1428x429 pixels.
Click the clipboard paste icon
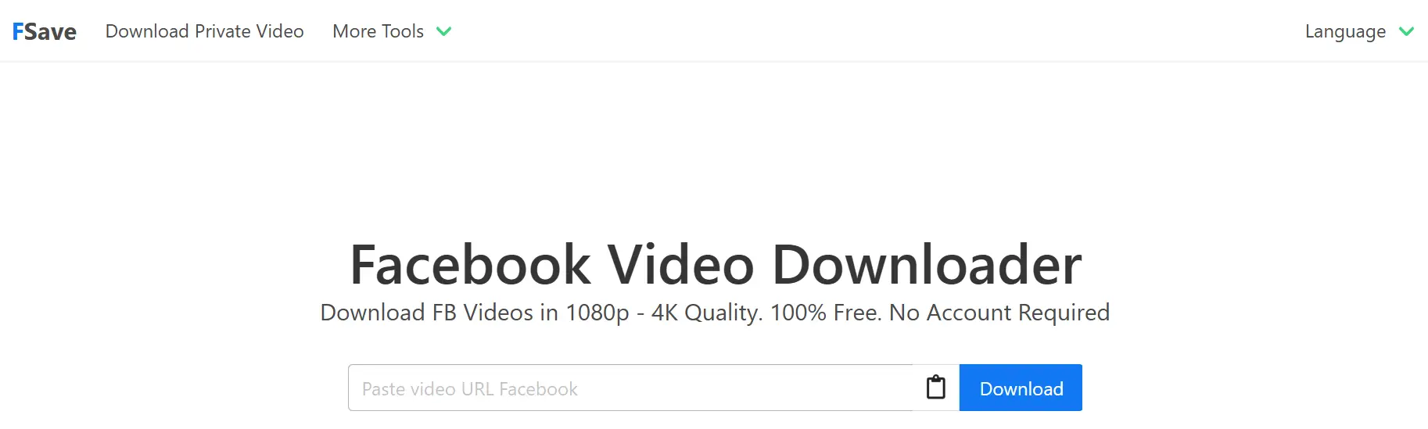tap(935, 388)
